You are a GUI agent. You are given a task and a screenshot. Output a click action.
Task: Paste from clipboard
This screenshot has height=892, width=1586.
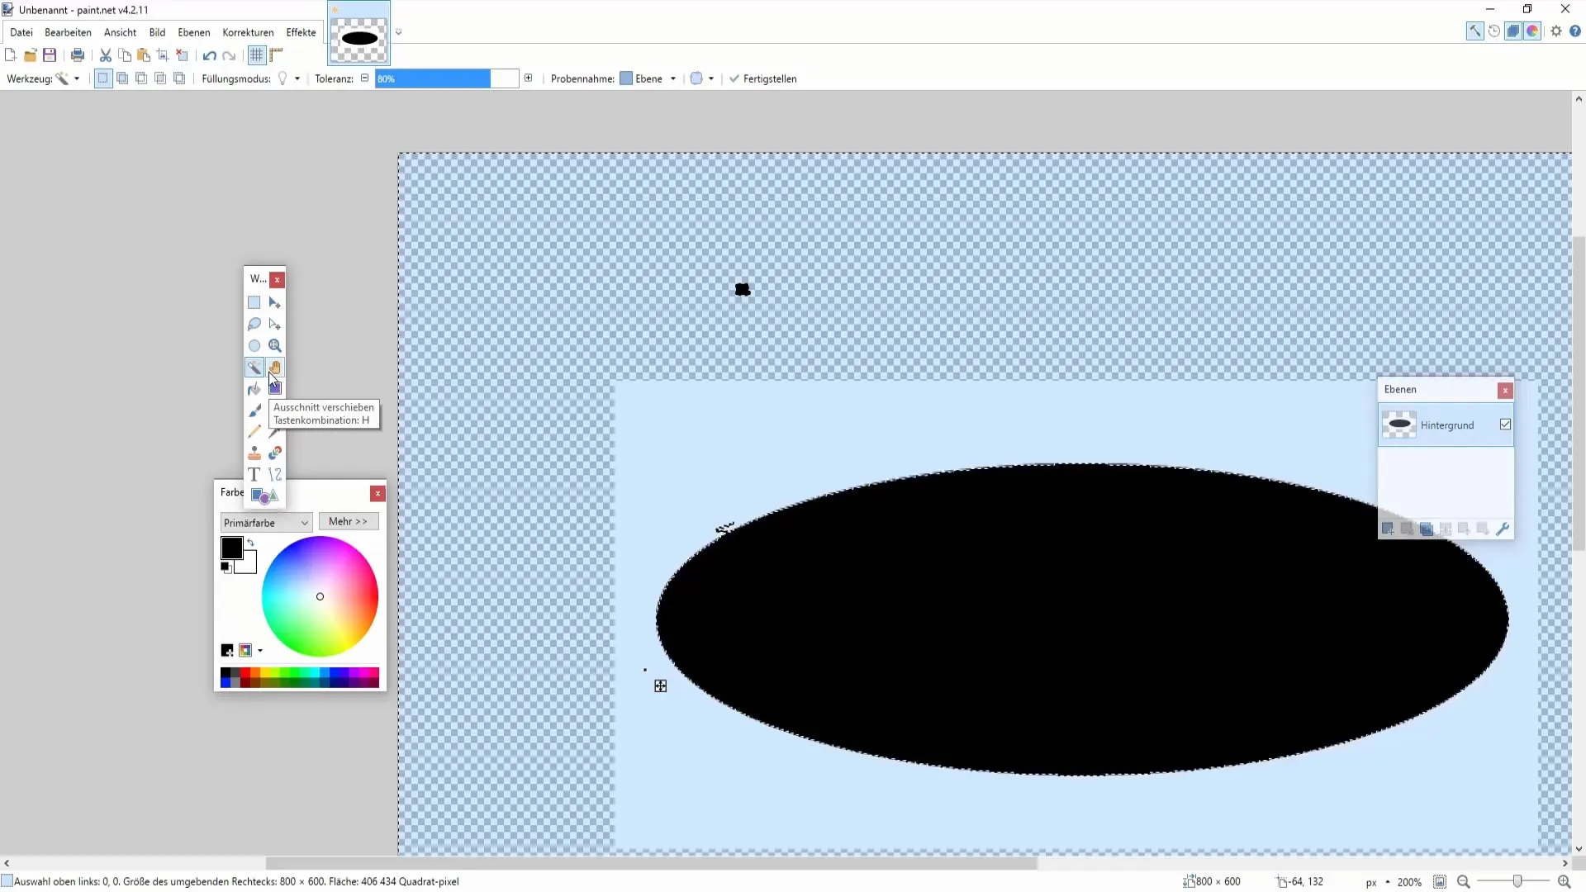pyautogui.click(x=144, y=55)
